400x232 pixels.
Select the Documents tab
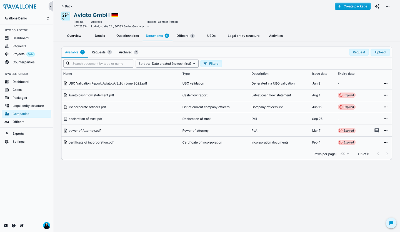point(157,36)
